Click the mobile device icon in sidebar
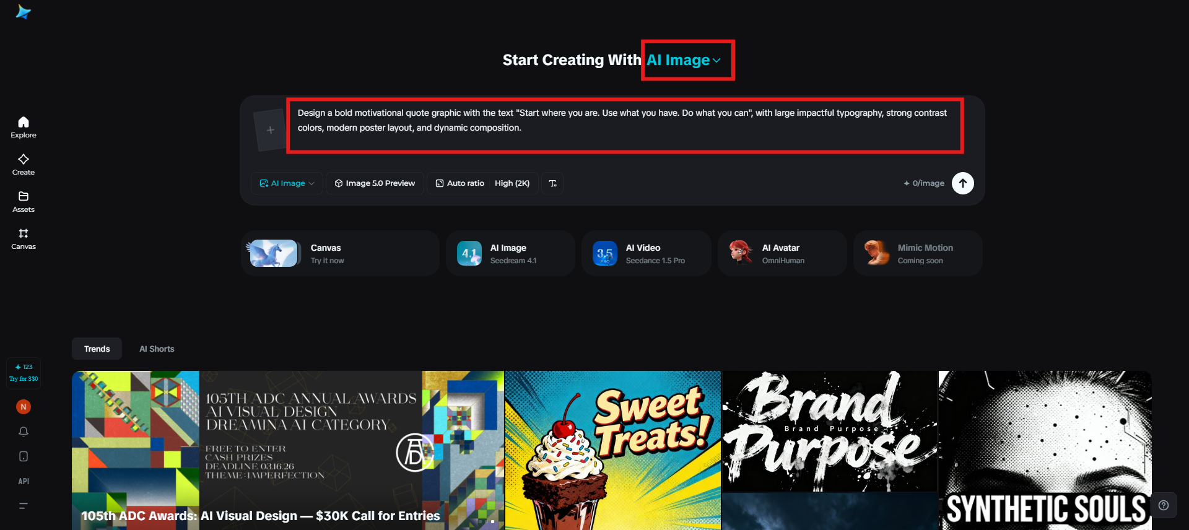 (x=24, y=456)
